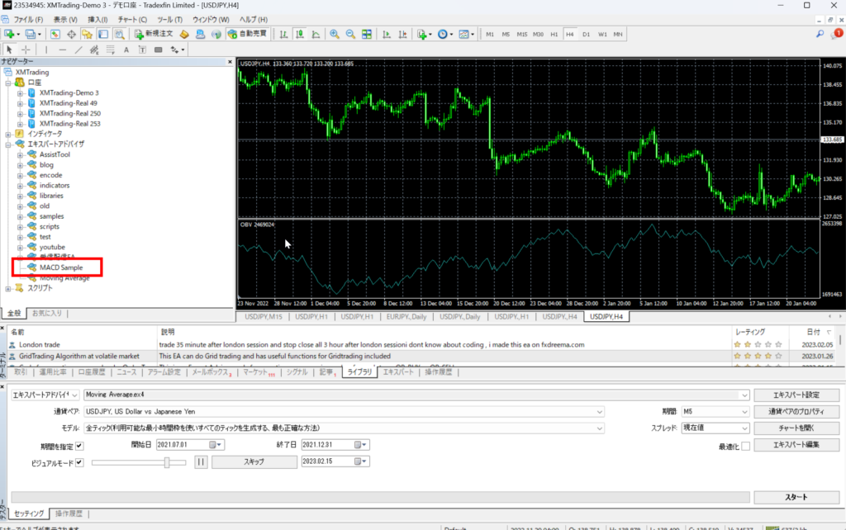Switch chart to candlesticks icon

[300, 34]
